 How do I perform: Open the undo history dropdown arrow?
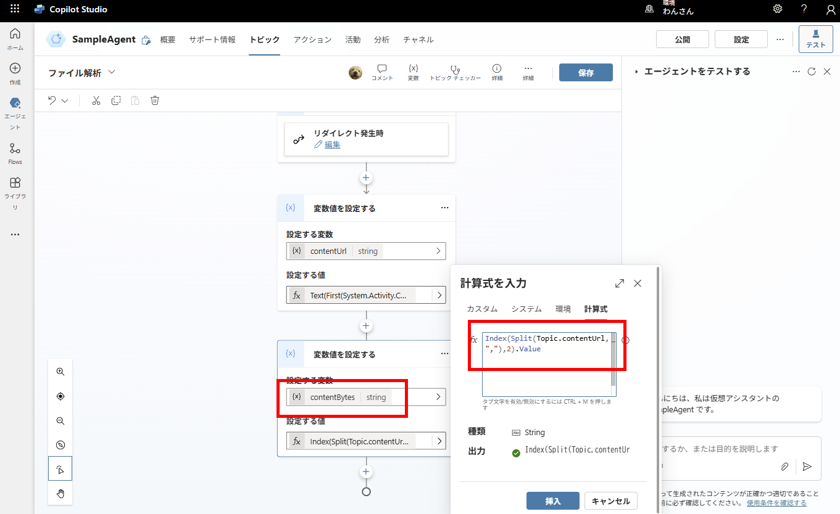click(x=66, y=100)
